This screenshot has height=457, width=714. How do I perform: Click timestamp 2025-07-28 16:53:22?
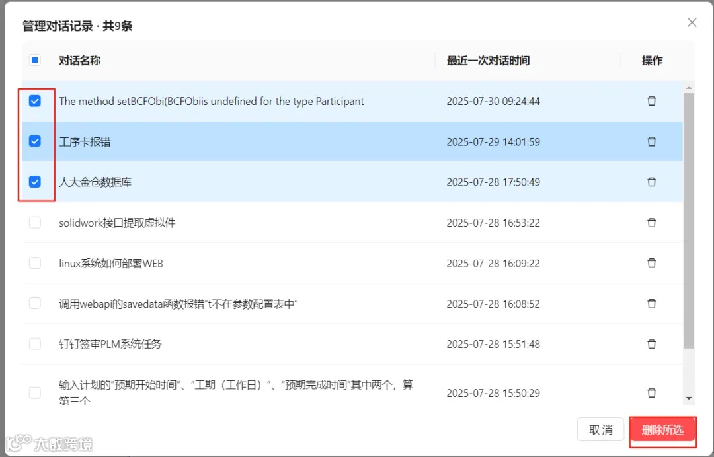(493, 223)
